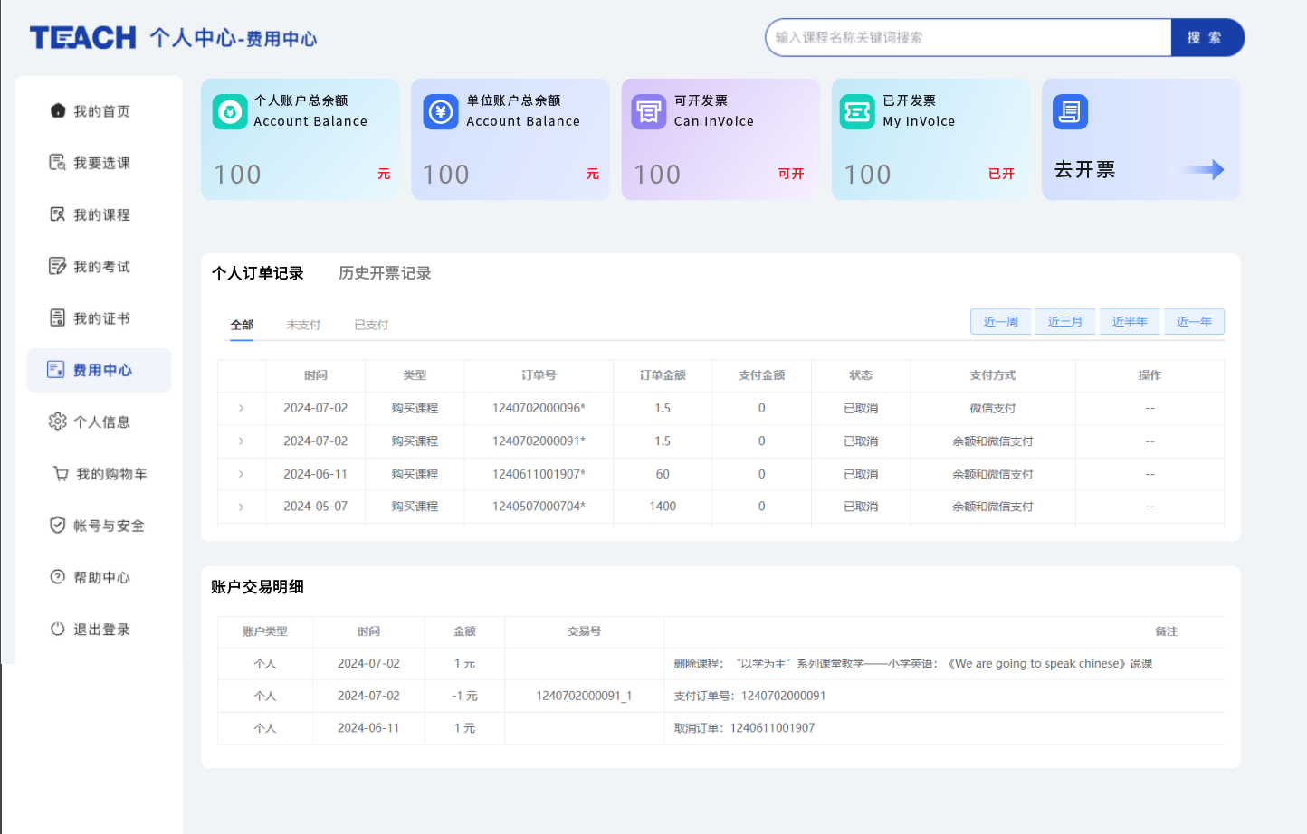Expand order row 1240611001907*
The height and width of the screenshot is (834, 1307).
click(x=241, y=474)
